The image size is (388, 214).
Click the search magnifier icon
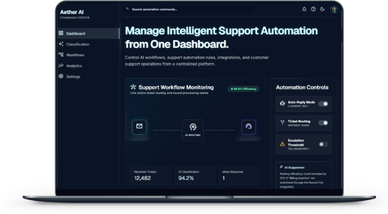(127, 9)
